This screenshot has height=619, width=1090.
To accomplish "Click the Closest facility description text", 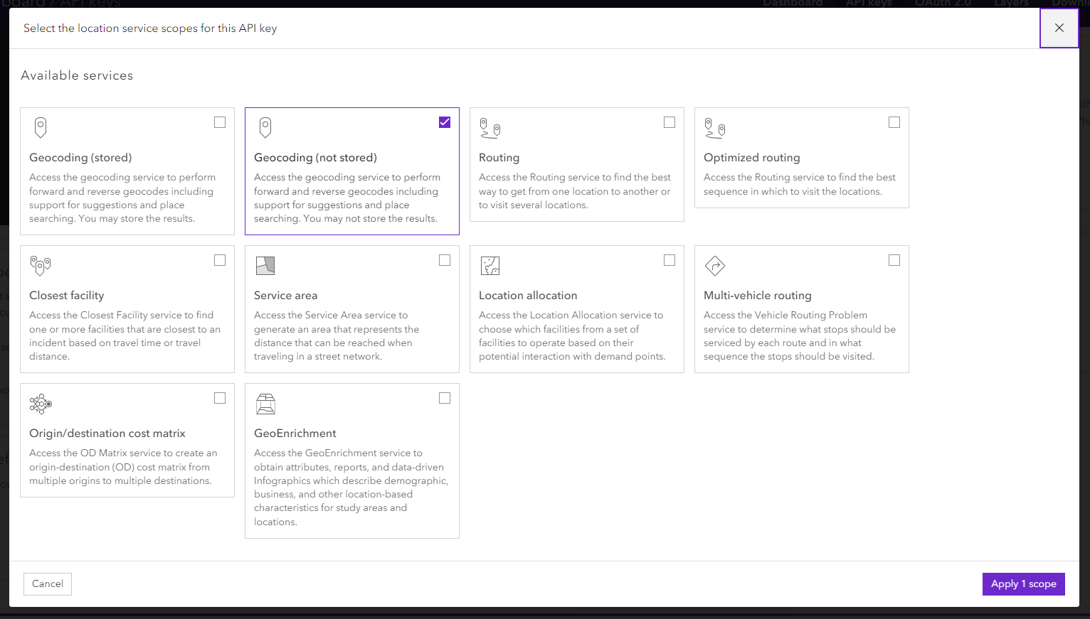I will click(x=125, y=335).
